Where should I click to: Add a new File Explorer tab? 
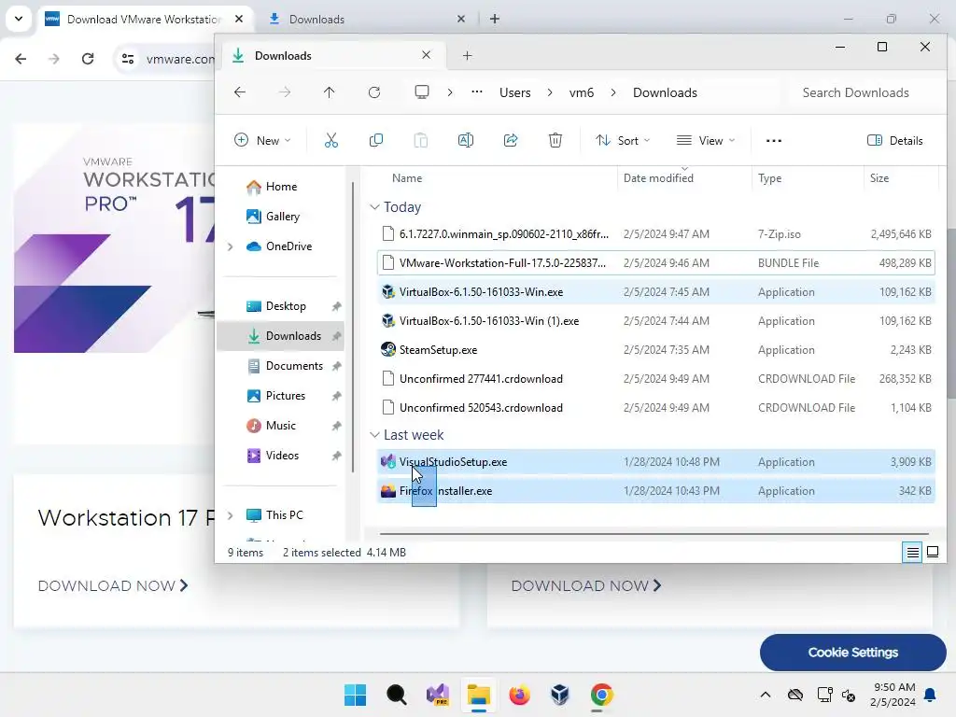(x=467, y=55)
